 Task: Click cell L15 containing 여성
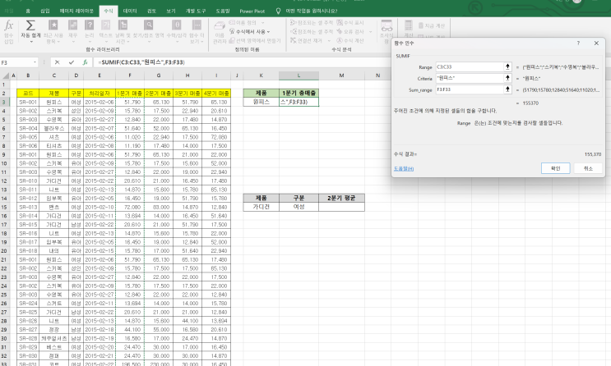click(x=299, y=207)
